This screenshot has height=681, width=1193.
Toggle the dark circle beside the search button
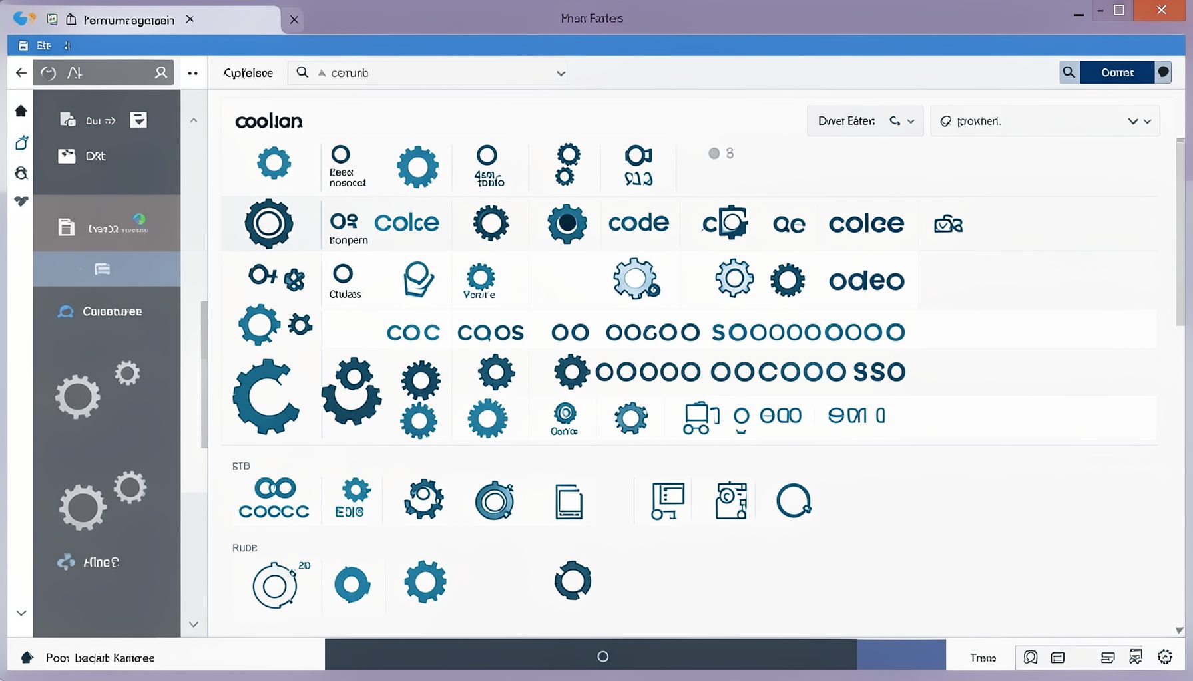coord(1163,72)
